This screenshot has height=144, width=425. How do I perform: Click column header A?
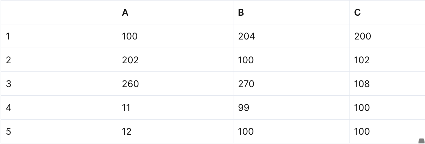pyautogui.click(x=175, y=13)
